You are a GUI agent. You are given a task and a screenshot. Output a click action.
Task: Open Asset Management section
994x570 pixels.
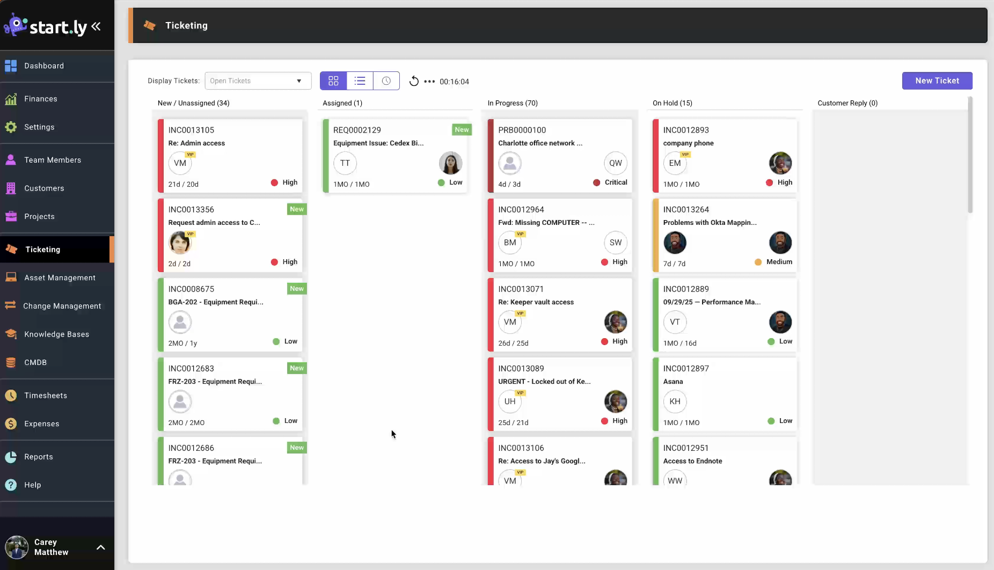coord(60,277)
